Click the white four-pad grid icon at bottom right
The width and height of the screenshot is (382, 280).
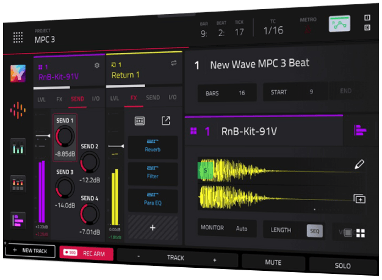[x=361, y=233]
